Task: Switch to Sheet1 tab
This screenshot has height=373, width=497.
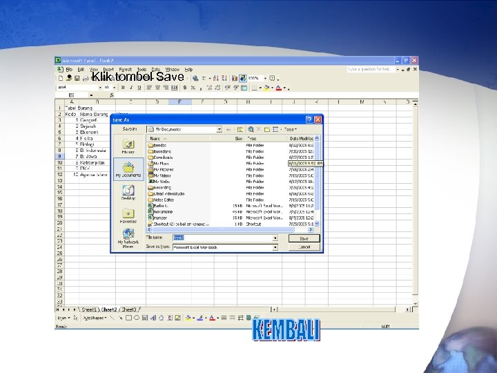Action: click(x=88, y=309)
